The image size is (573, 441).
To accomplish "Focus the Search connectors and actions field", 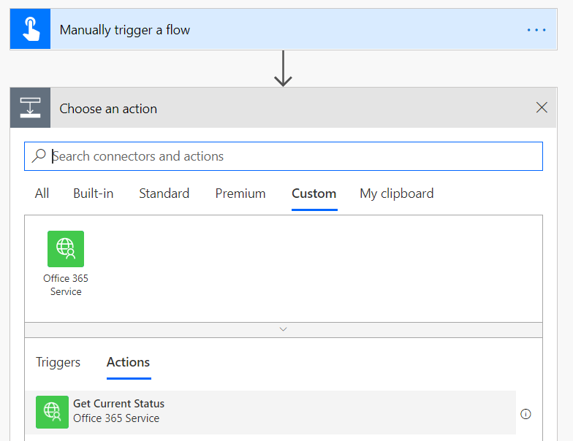I will tap(284, 156).
